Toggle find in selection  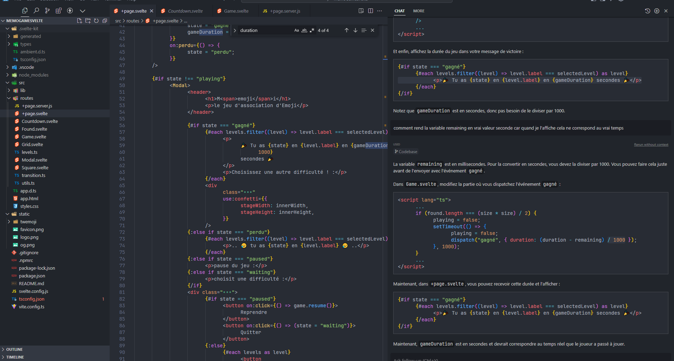pyautogui.click(x=364, y=31)
